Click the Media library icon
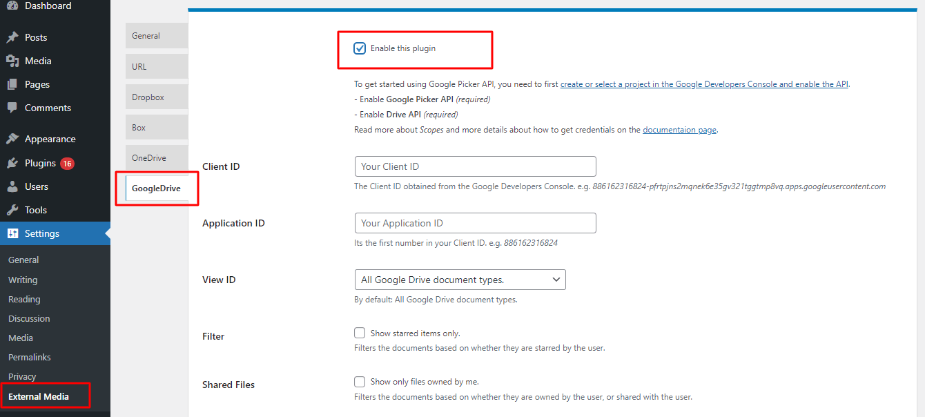This screenshot has height=417, width=925. point(12,61)
